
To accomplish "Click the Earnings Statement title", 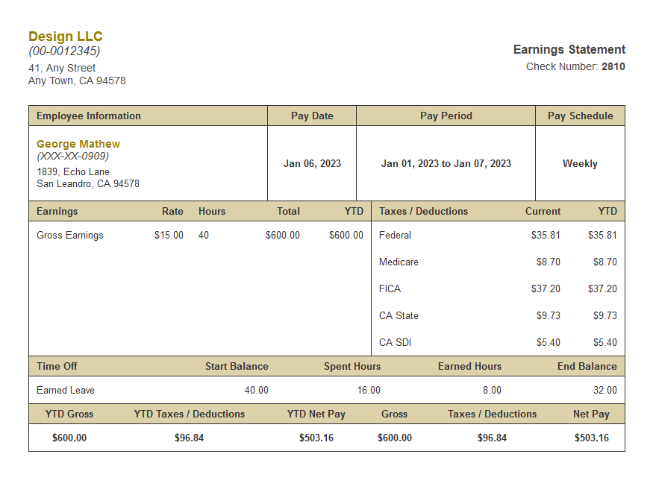I will click(x=569, y=49).
